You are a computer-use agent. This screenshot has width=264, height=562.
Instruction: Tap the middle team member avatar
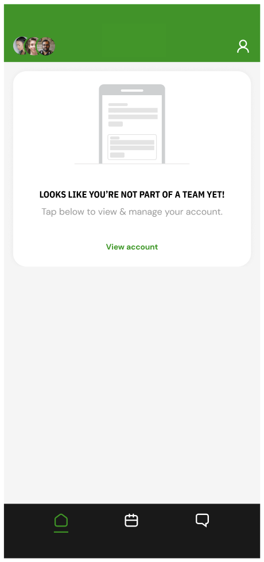click(x=33, y=46)
